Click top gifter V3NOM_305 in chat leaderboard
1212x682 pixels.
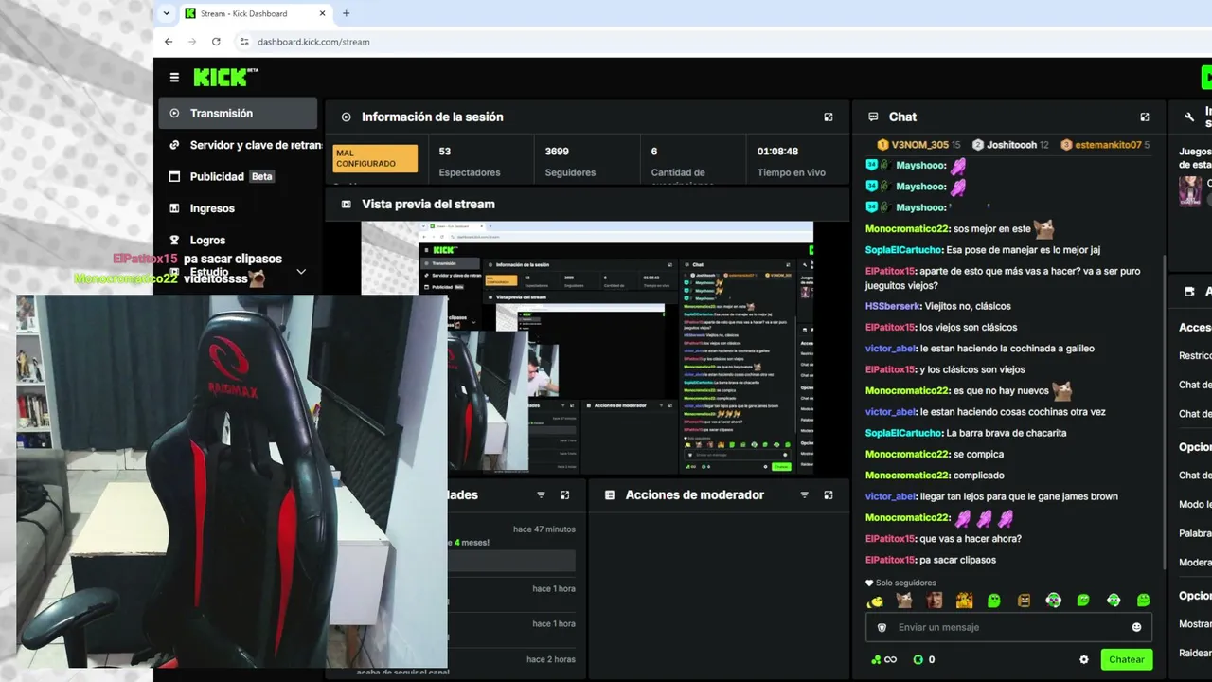coord(918,145)
